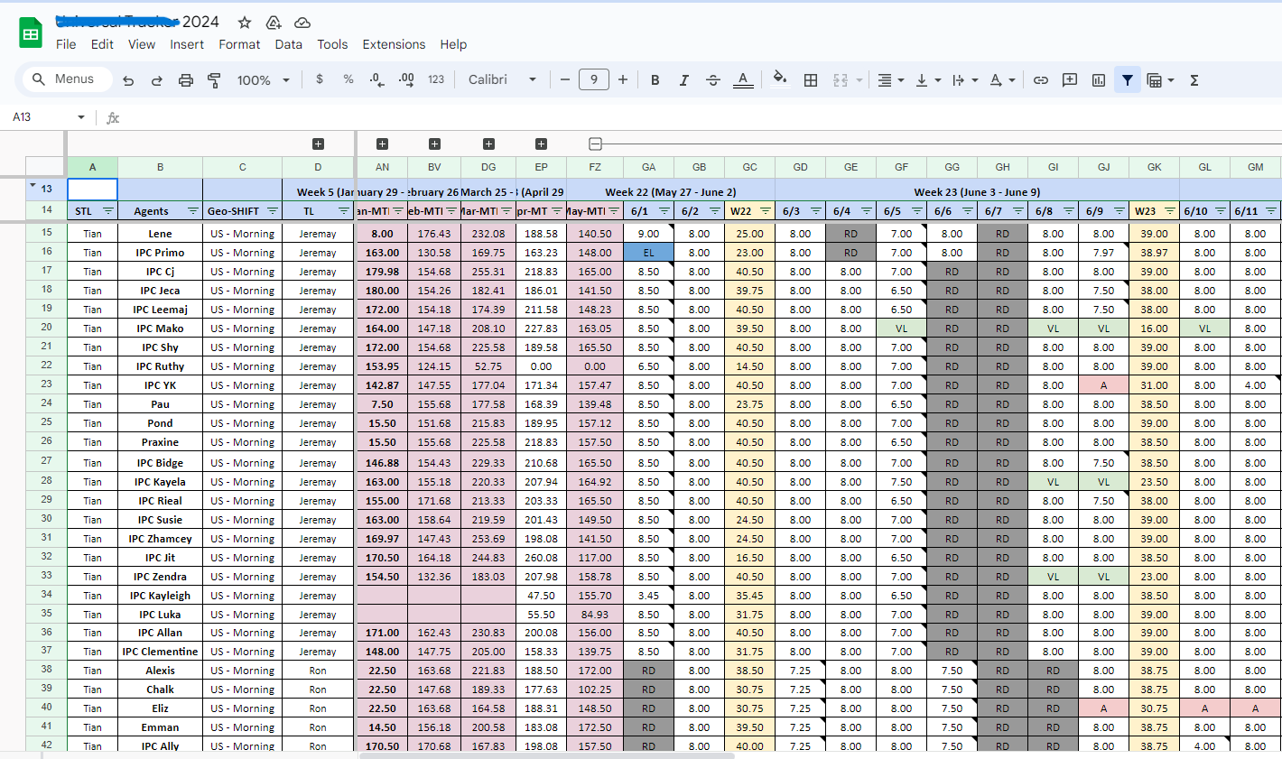
Task: Toggle bold formatting
Action: pyautogui.click(x=655, y=80)
